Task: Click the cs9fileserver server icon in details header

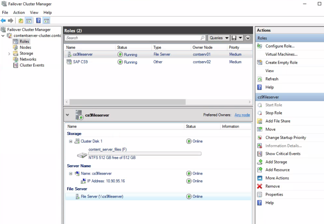Action: click(79, 115)
